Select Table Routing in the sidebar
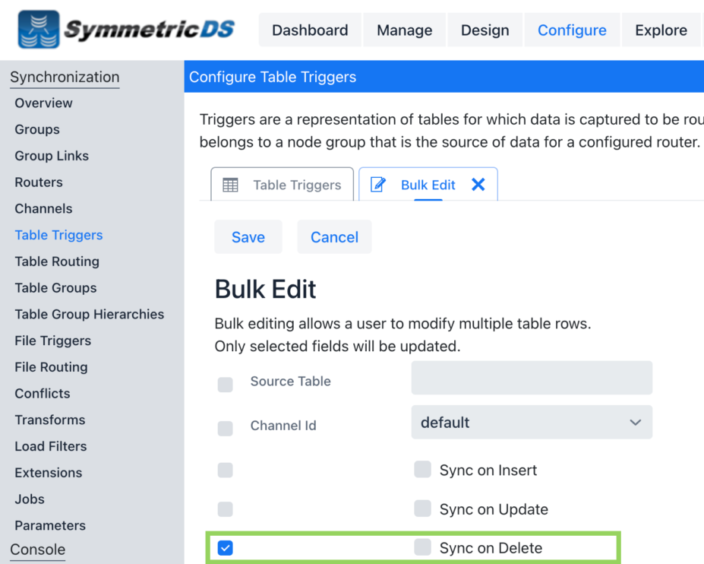704x564 pixels. (57, 261)
